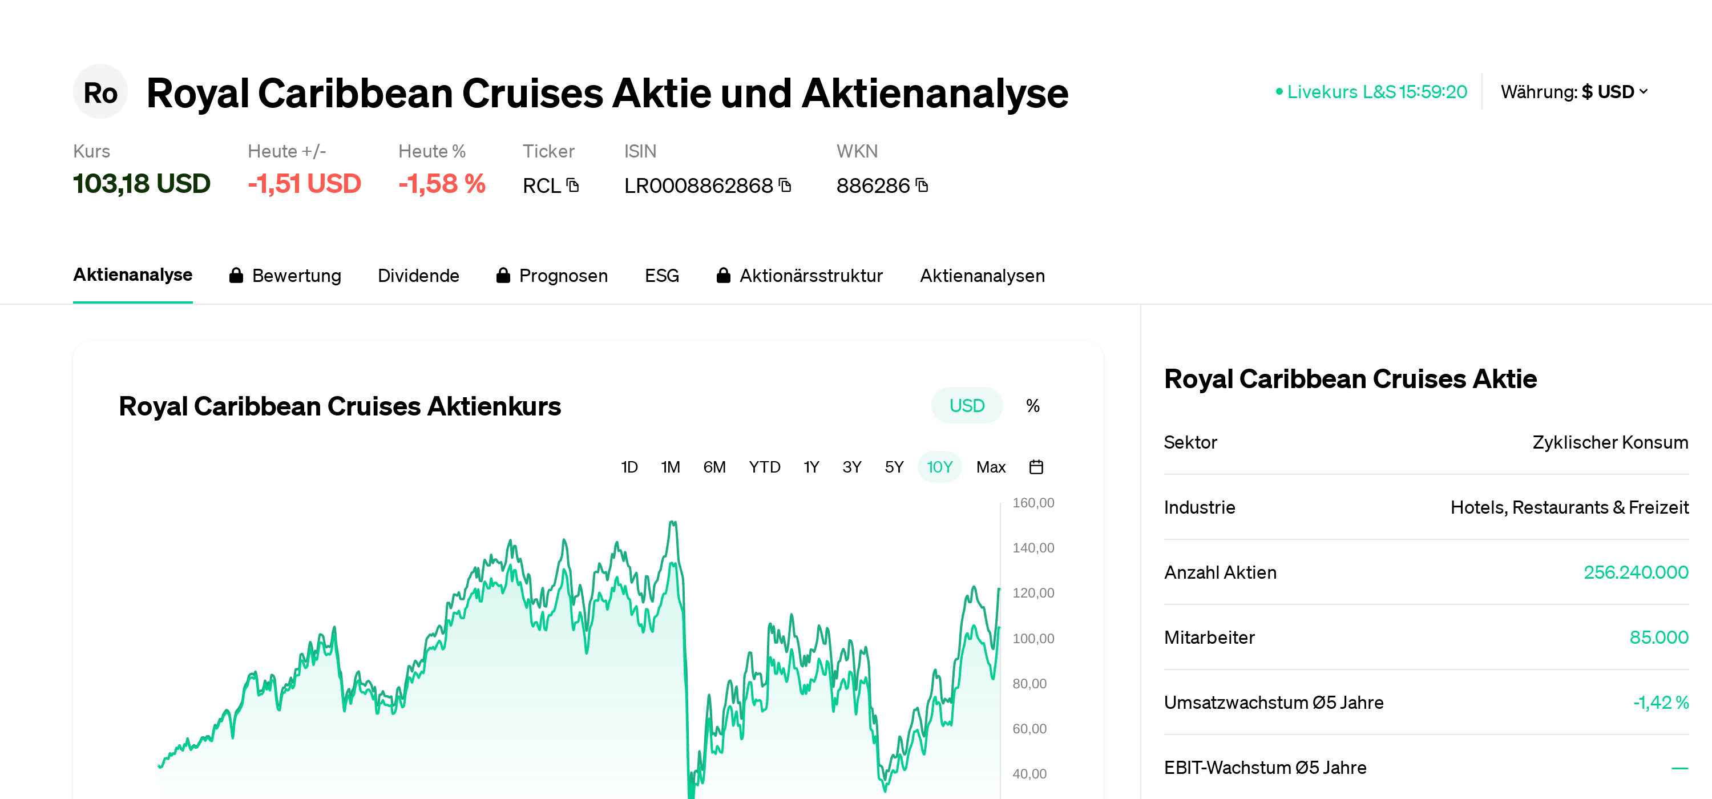The height and width of the screenshot is (799, 1712).
Task: Click the WKN value 886286
Action: pos(873,185)
